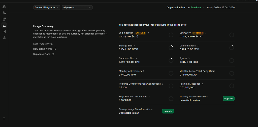This screenshot has width=258, height=127.
Task: Open the Team members sidebar icon
Action: coord(4,13)
